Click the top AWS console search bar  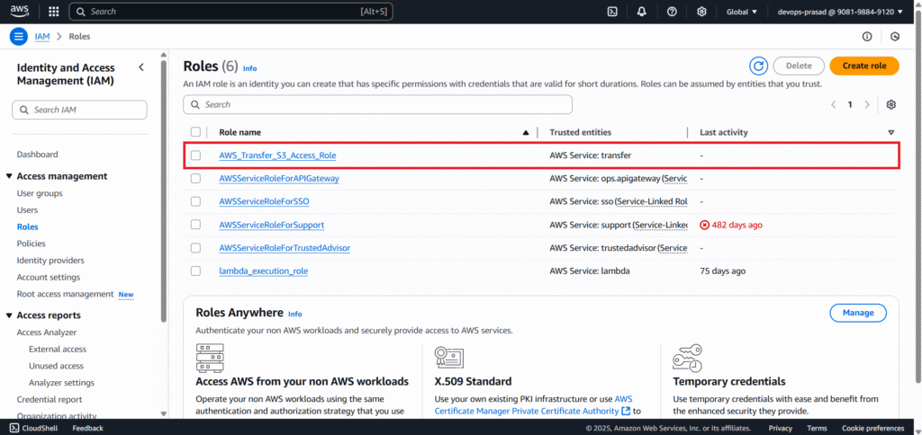click(x=230, y=11)
